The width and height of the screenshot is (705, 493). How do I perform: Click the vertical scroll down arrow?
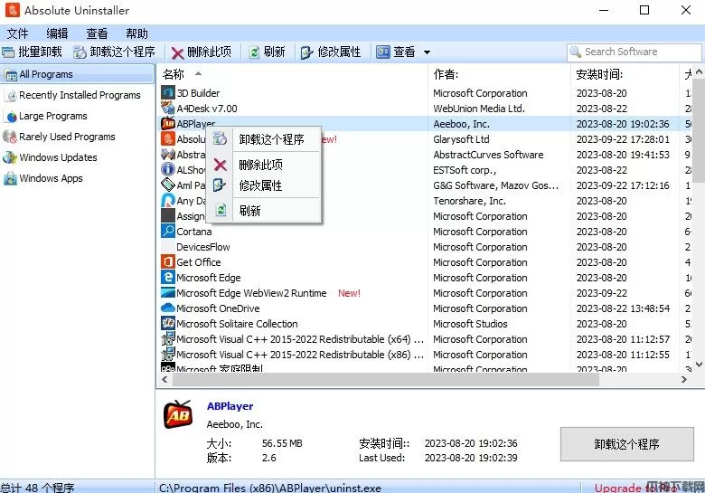[x=700, y=365]
